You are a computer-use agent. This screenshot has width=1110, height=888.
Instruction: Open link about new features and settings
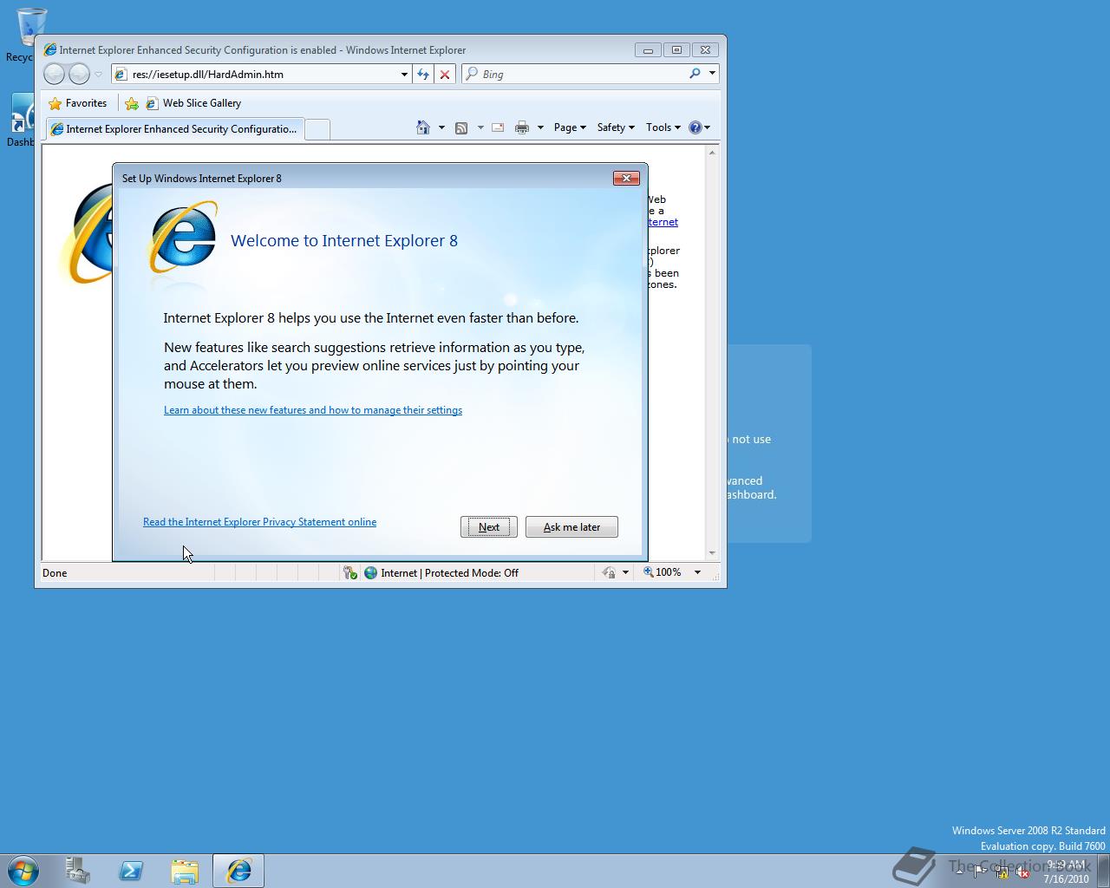point(313,410)
